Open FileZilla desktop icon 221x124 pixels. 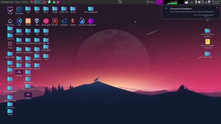click(55, 22)
